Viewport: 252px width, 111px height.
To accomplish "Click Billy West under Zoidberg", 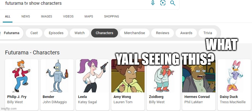I will coord(157,102).
